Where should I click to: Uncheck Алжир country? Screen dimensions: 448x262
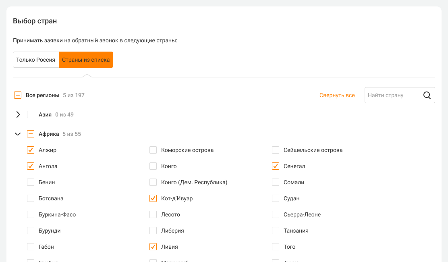pos(31,150)
